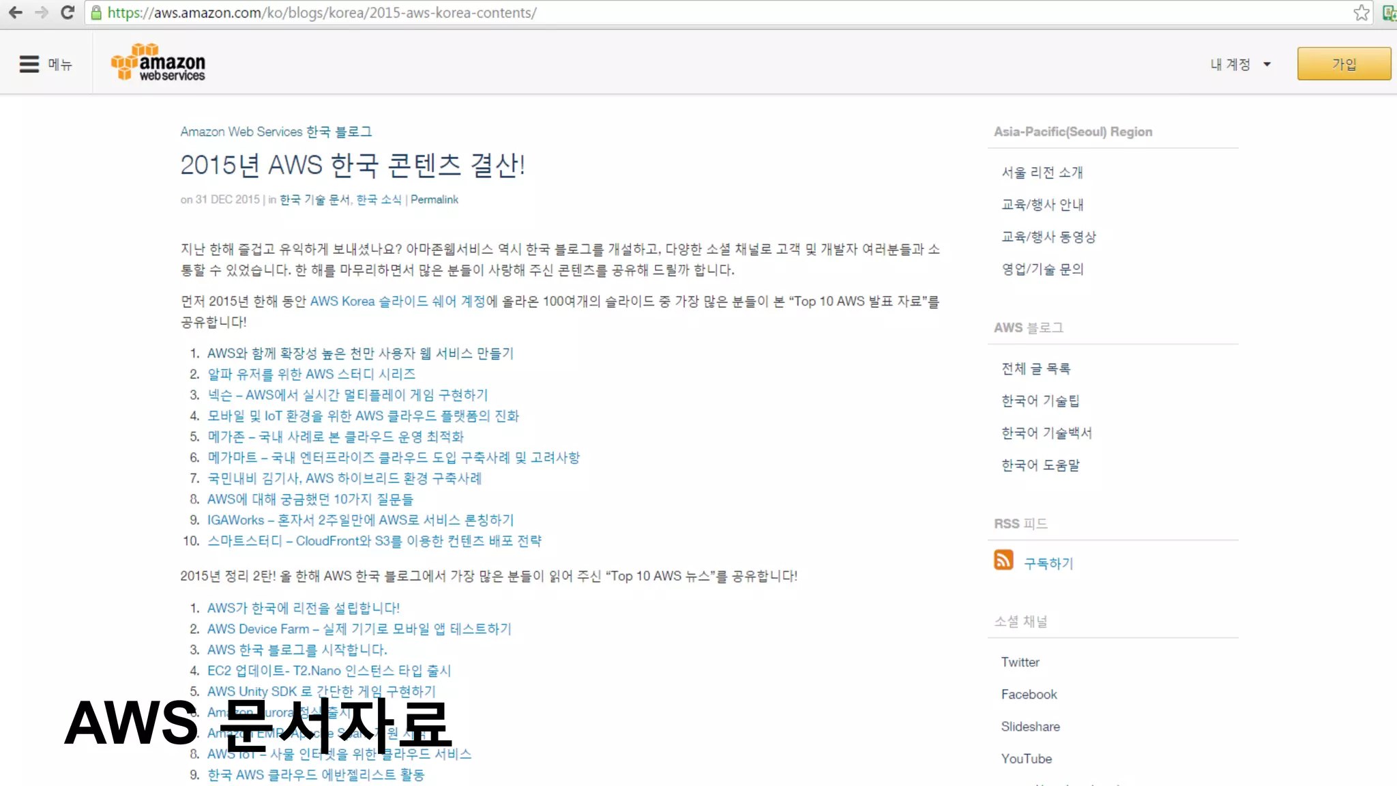The width and height of the screenshot is (1397, 786).
Task: Open '모바일 및 IoT 환경을 위한 AWS 클라우드 플랫폼의 진화'
Action: (364, 416)
